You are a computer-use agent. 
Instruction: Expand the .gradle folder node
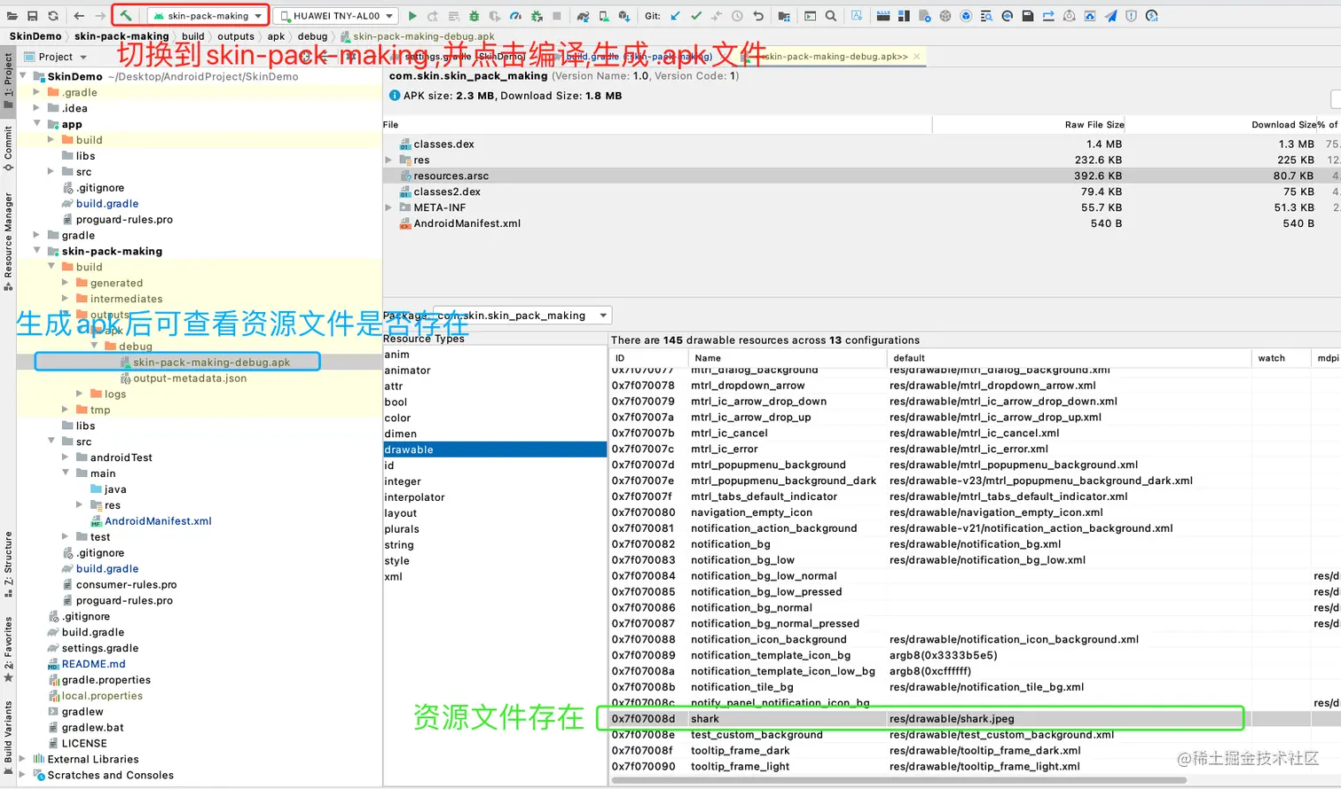tap(36, 92)
